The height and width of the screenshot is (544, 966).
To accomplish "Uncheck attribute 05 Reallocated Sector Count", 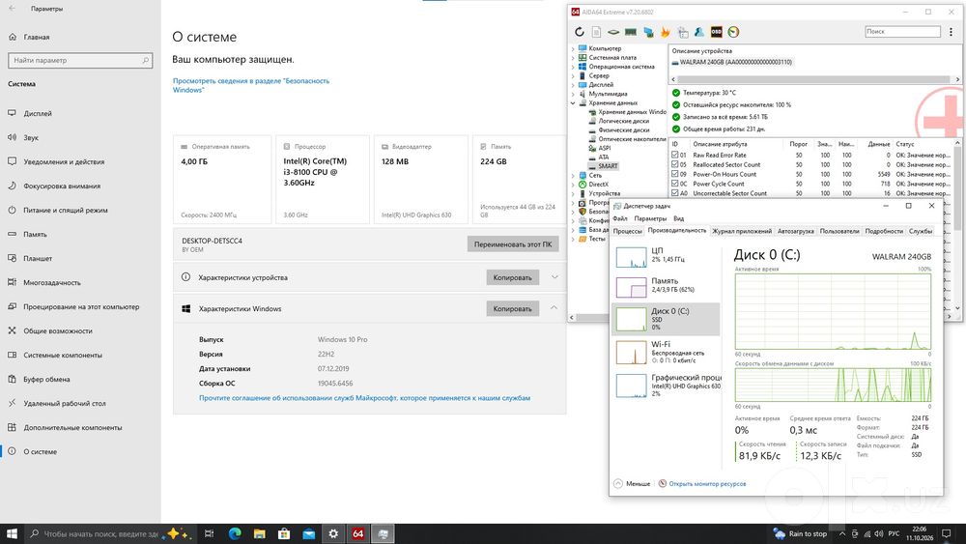I will point(674,164).
